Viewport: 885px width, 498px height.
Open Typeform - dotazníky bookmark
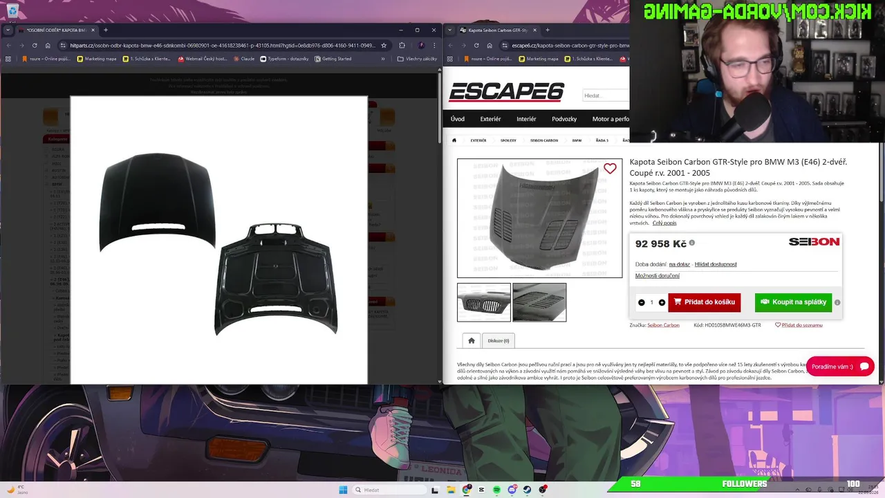click(284, 59)
